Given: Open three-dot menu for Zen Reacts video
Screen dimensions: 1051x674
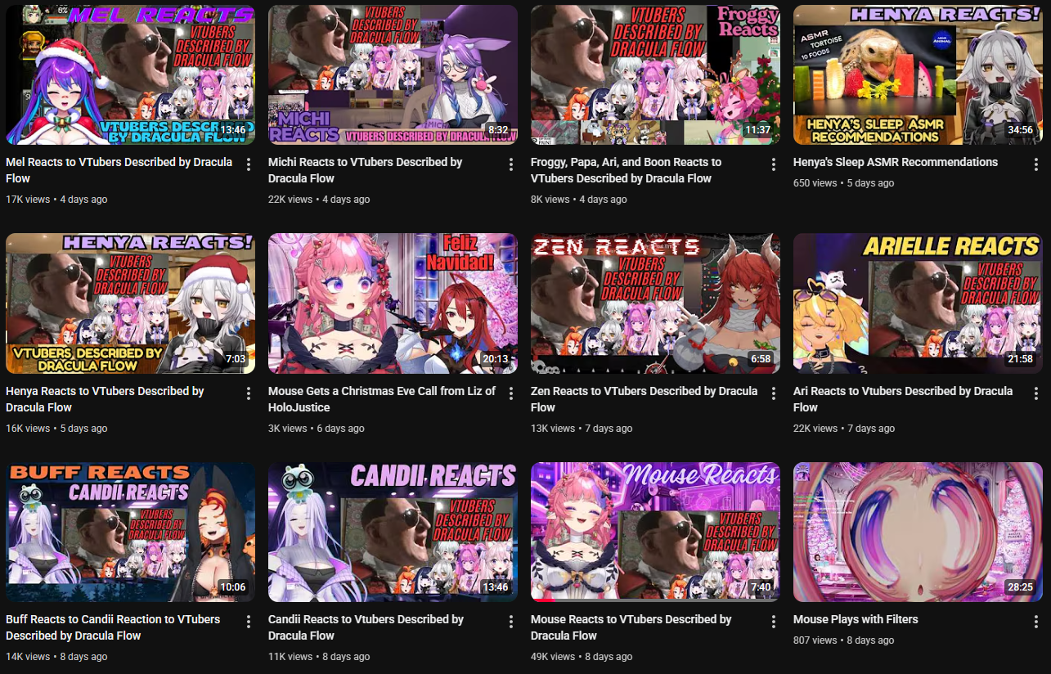Looking at the screenshot, I should [x=774, y=394].
